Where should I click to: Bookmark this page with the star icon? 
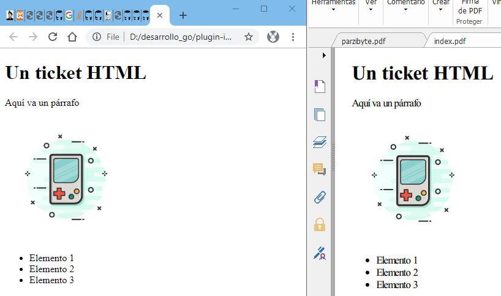click(x=249, y=37)
